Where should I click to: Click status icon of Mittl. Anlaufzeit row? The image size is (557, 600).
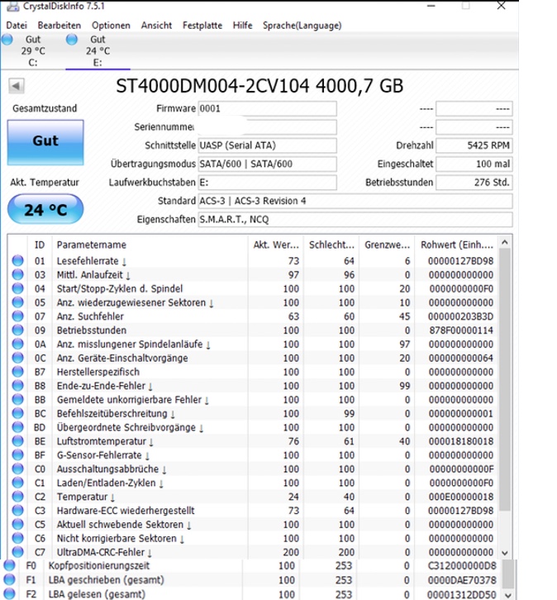point(17,274)
